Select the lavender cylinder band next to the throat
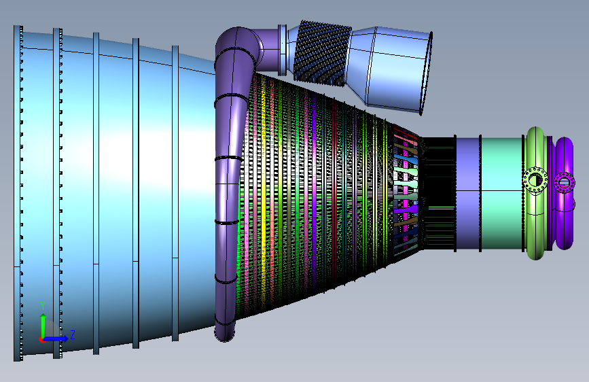The height and width of the screenshot is (382, 589). [x=468, y=194]
